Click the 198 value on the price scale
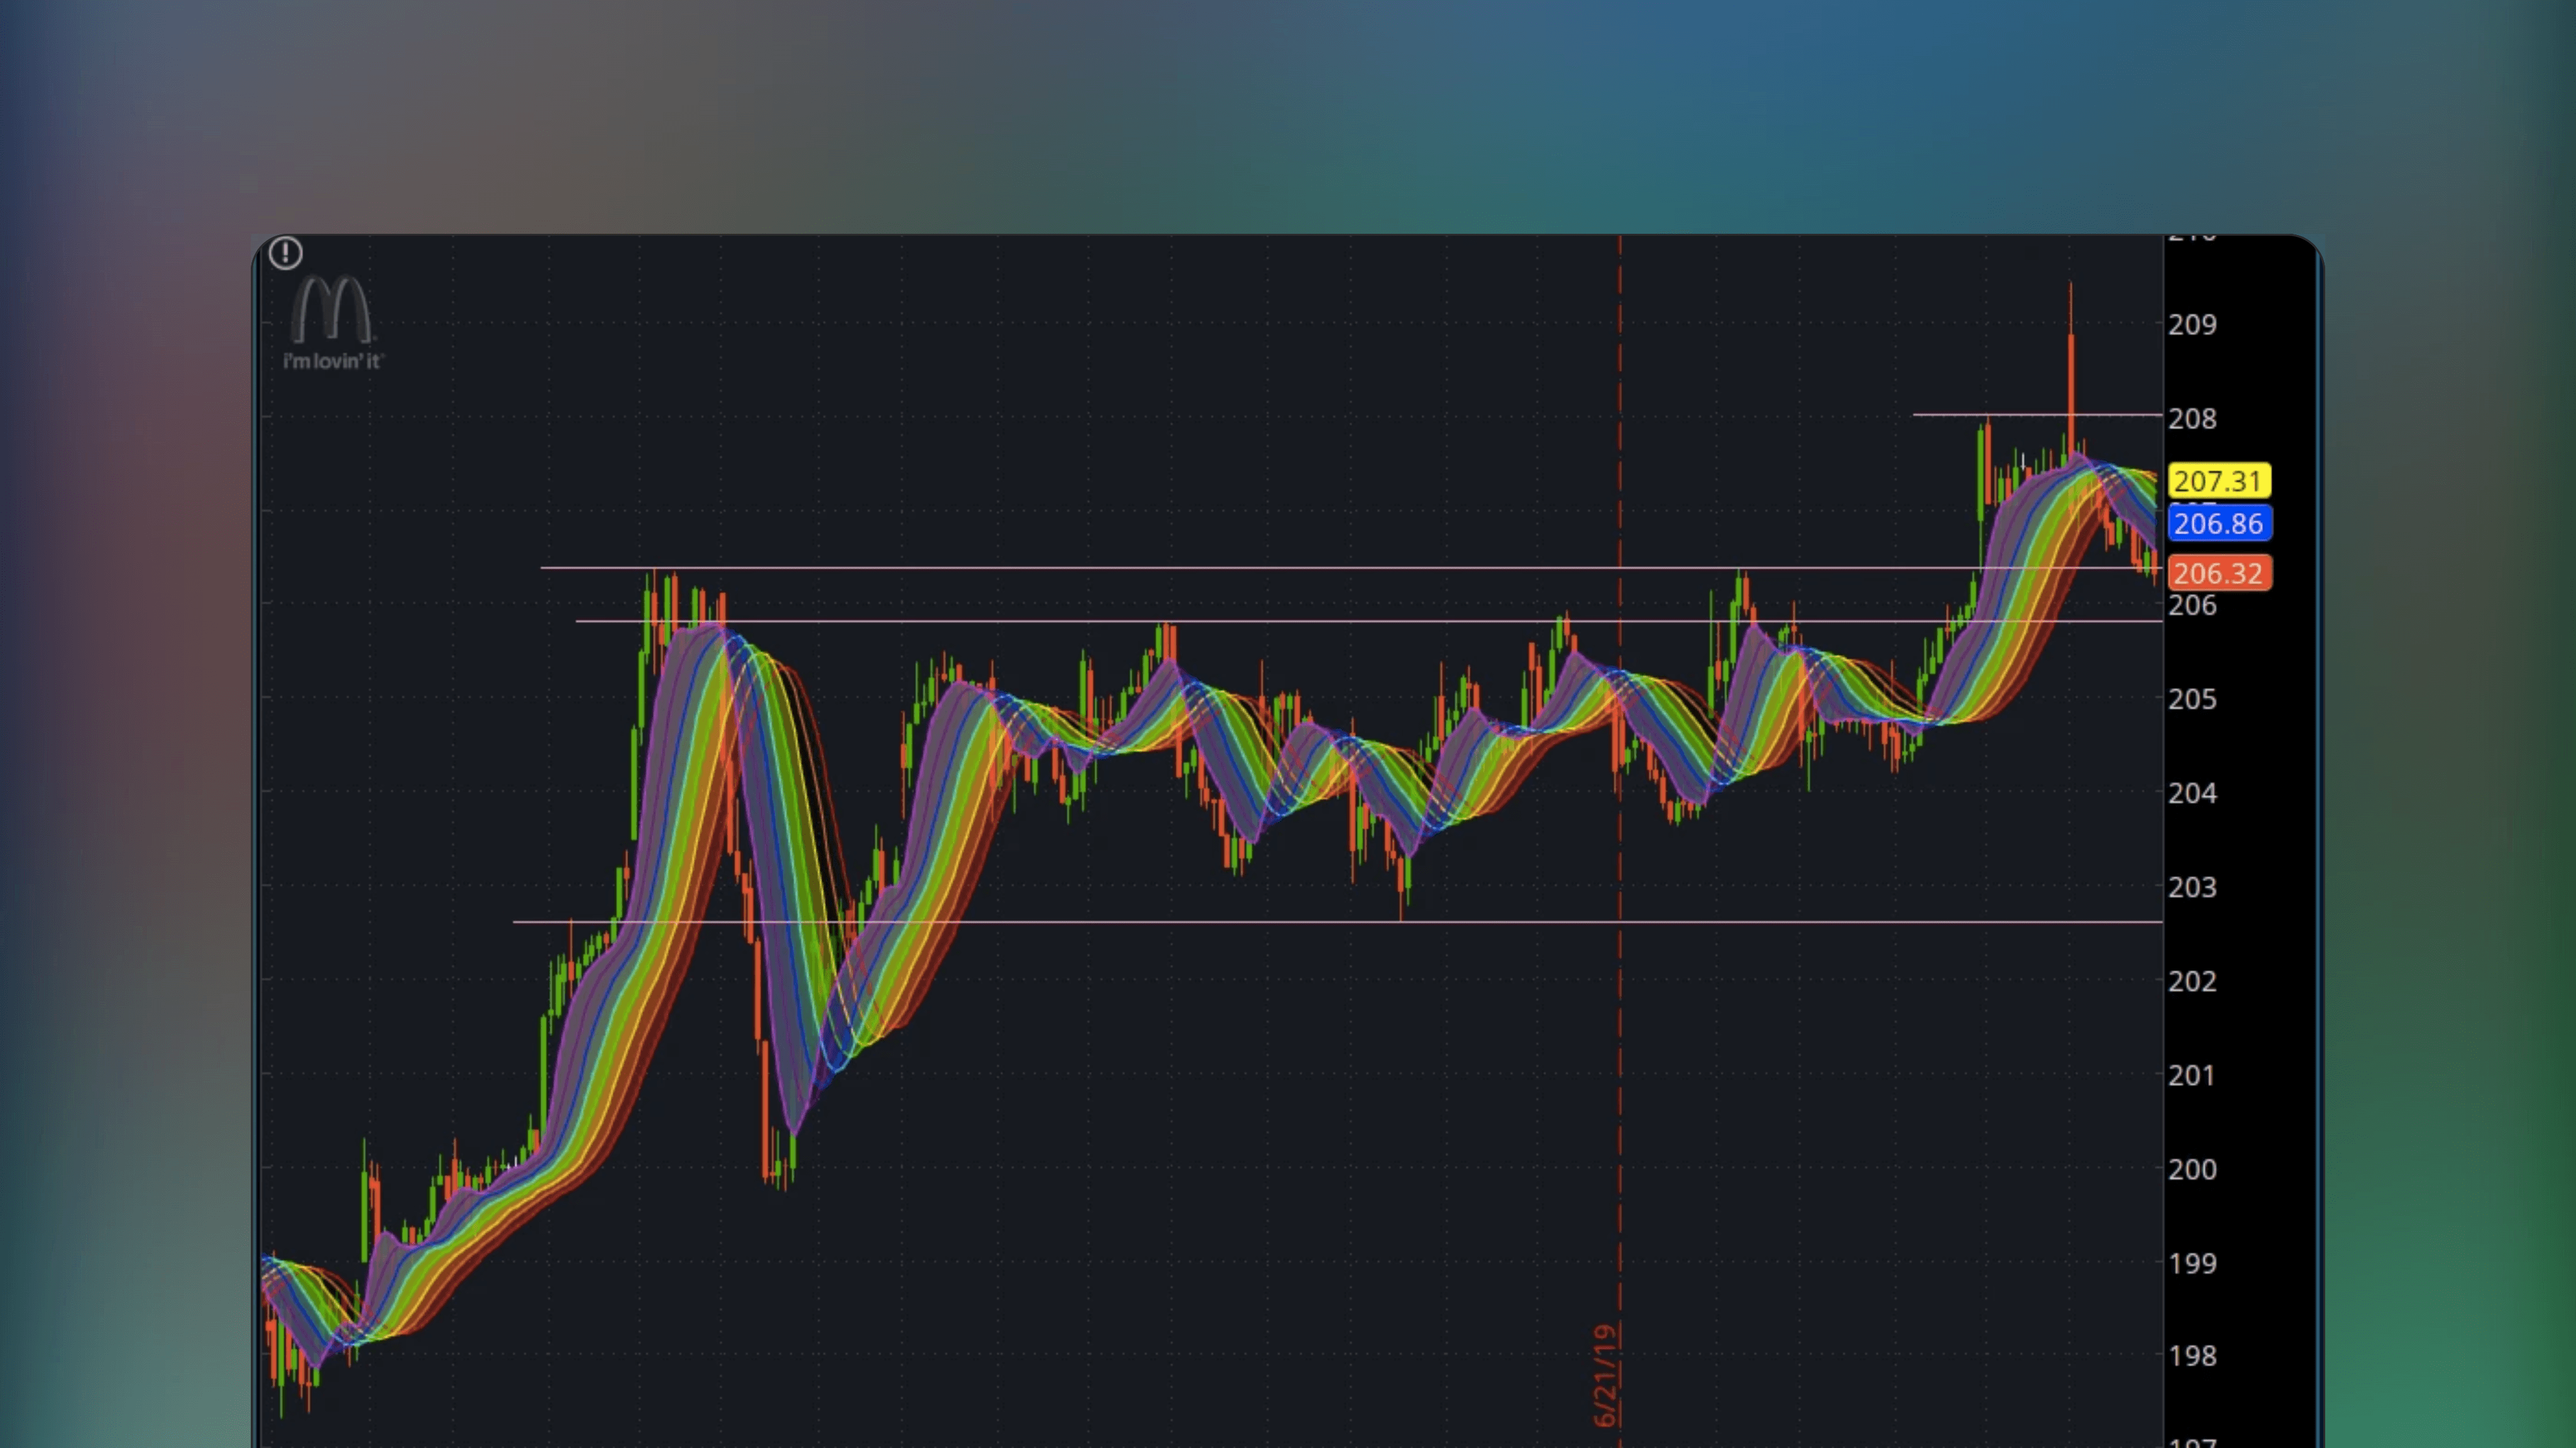The height and width of the screenshot is (1448, 2576). click(x=2192, y=1356)
